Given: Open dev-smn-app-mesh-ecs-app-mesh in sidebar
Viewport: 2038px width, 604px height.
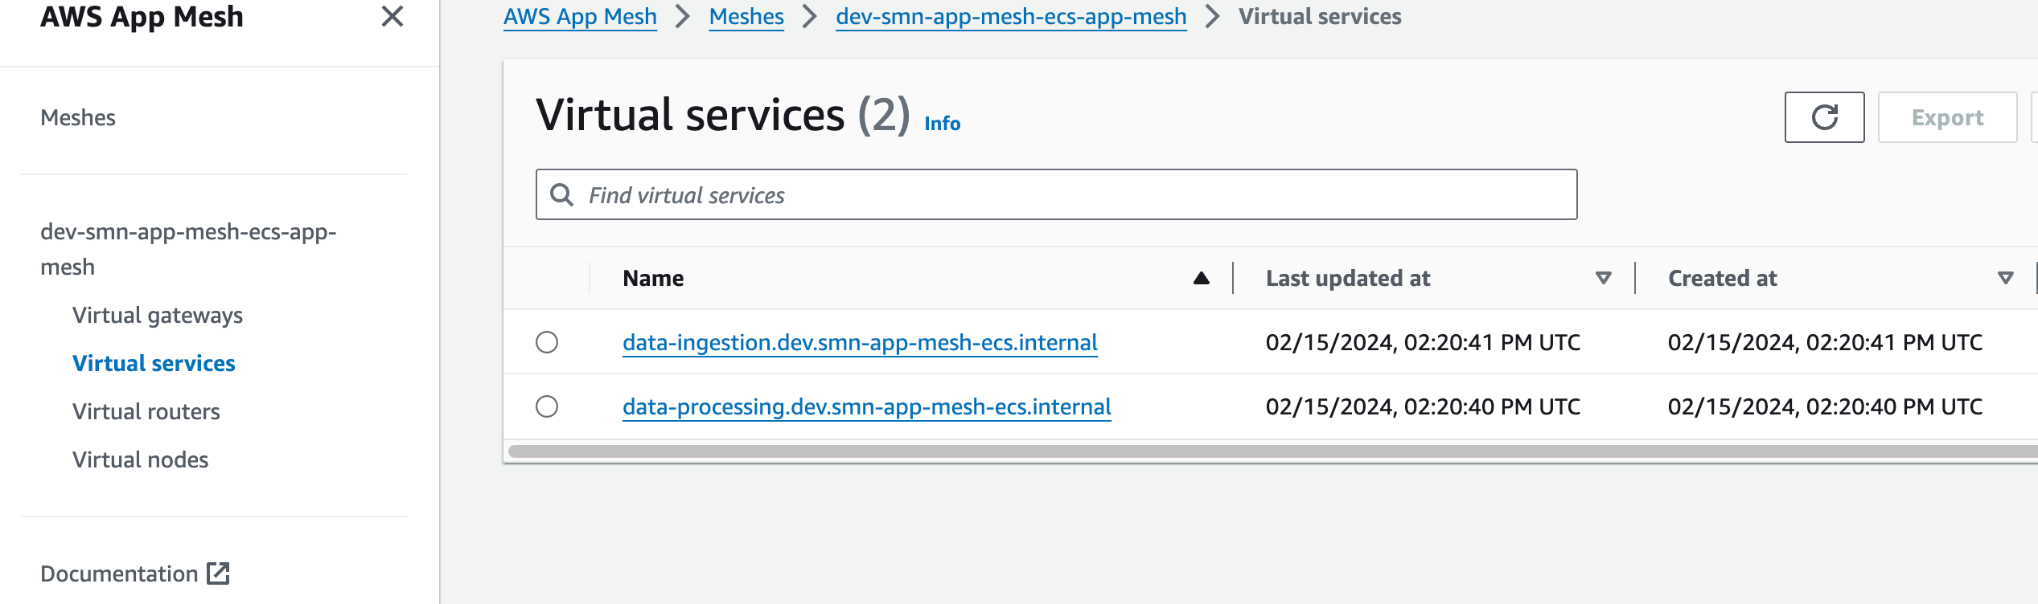Looking at the screenshot, I should click(188, 249).
